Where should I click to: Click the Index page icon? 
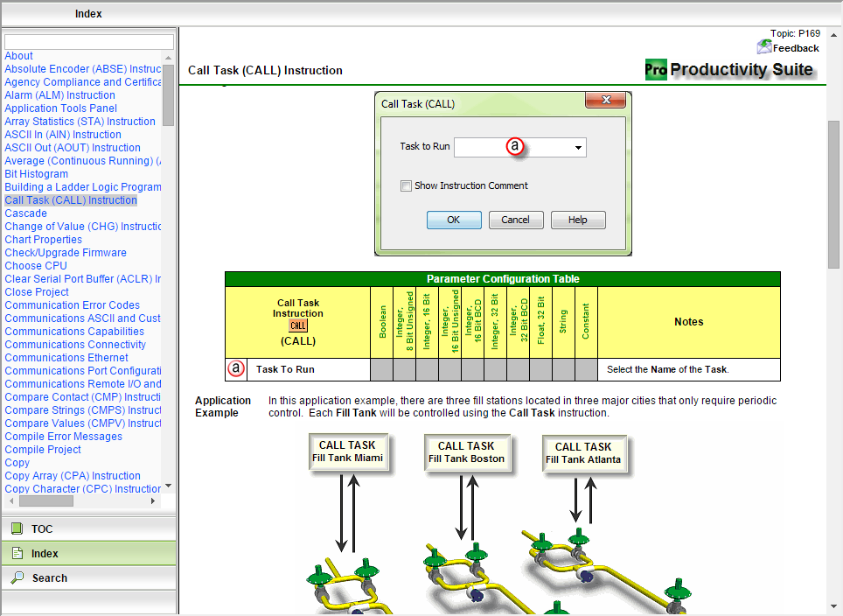click(x=17, y=553)
